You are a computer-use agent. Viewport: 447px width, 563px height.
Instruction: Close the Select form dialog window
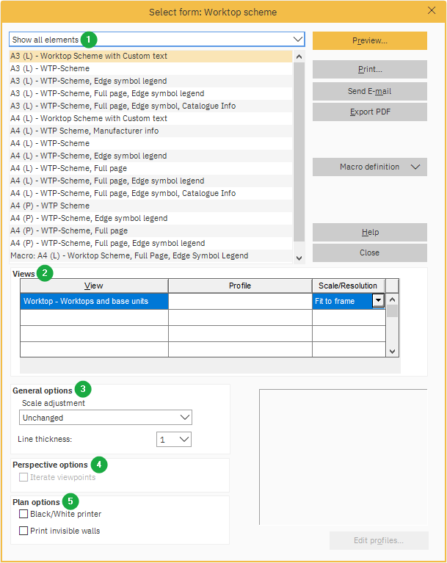[432, 11]
